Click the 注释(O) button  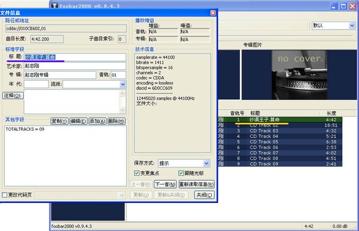[13, 96]
